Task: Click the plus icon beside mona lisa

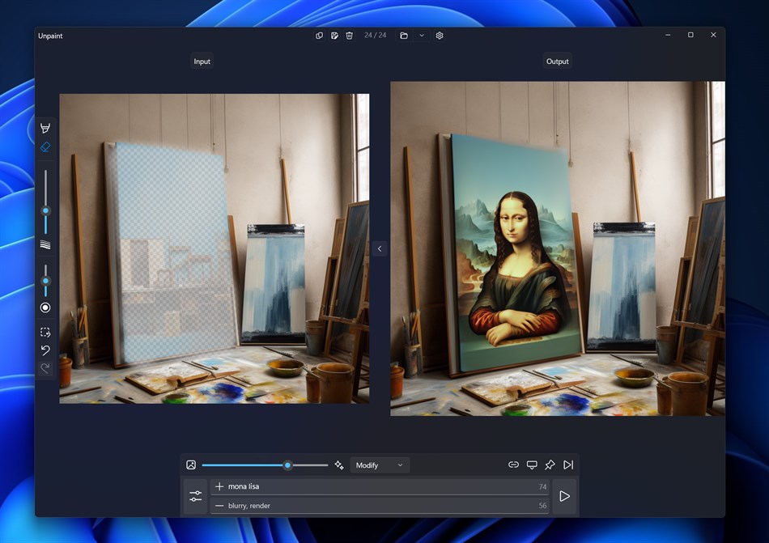Action: pos(219,486)
